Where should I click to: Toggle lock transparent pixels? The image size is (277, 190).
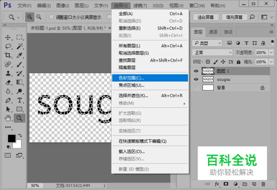point(208,62)
